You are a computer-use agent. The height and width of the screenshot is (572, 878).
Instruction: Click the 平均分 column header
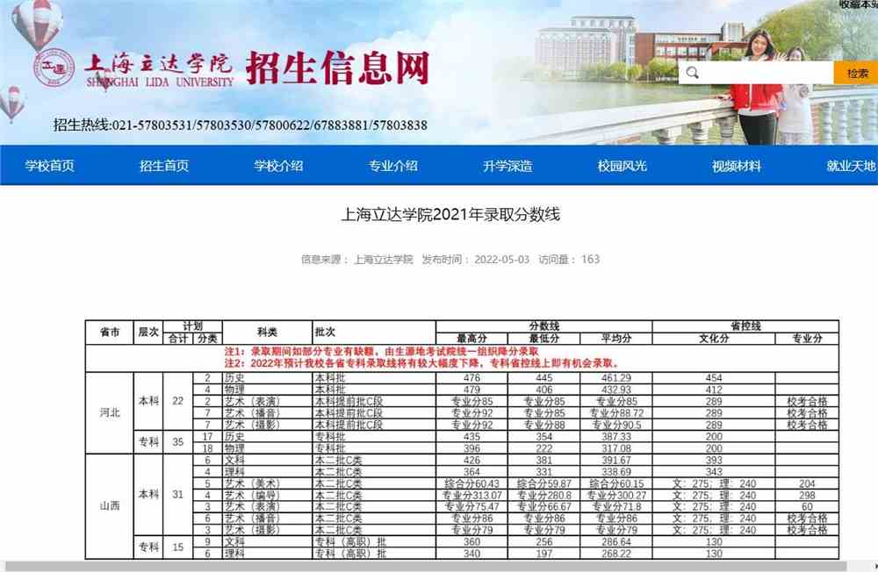click(x=616, y=339)
